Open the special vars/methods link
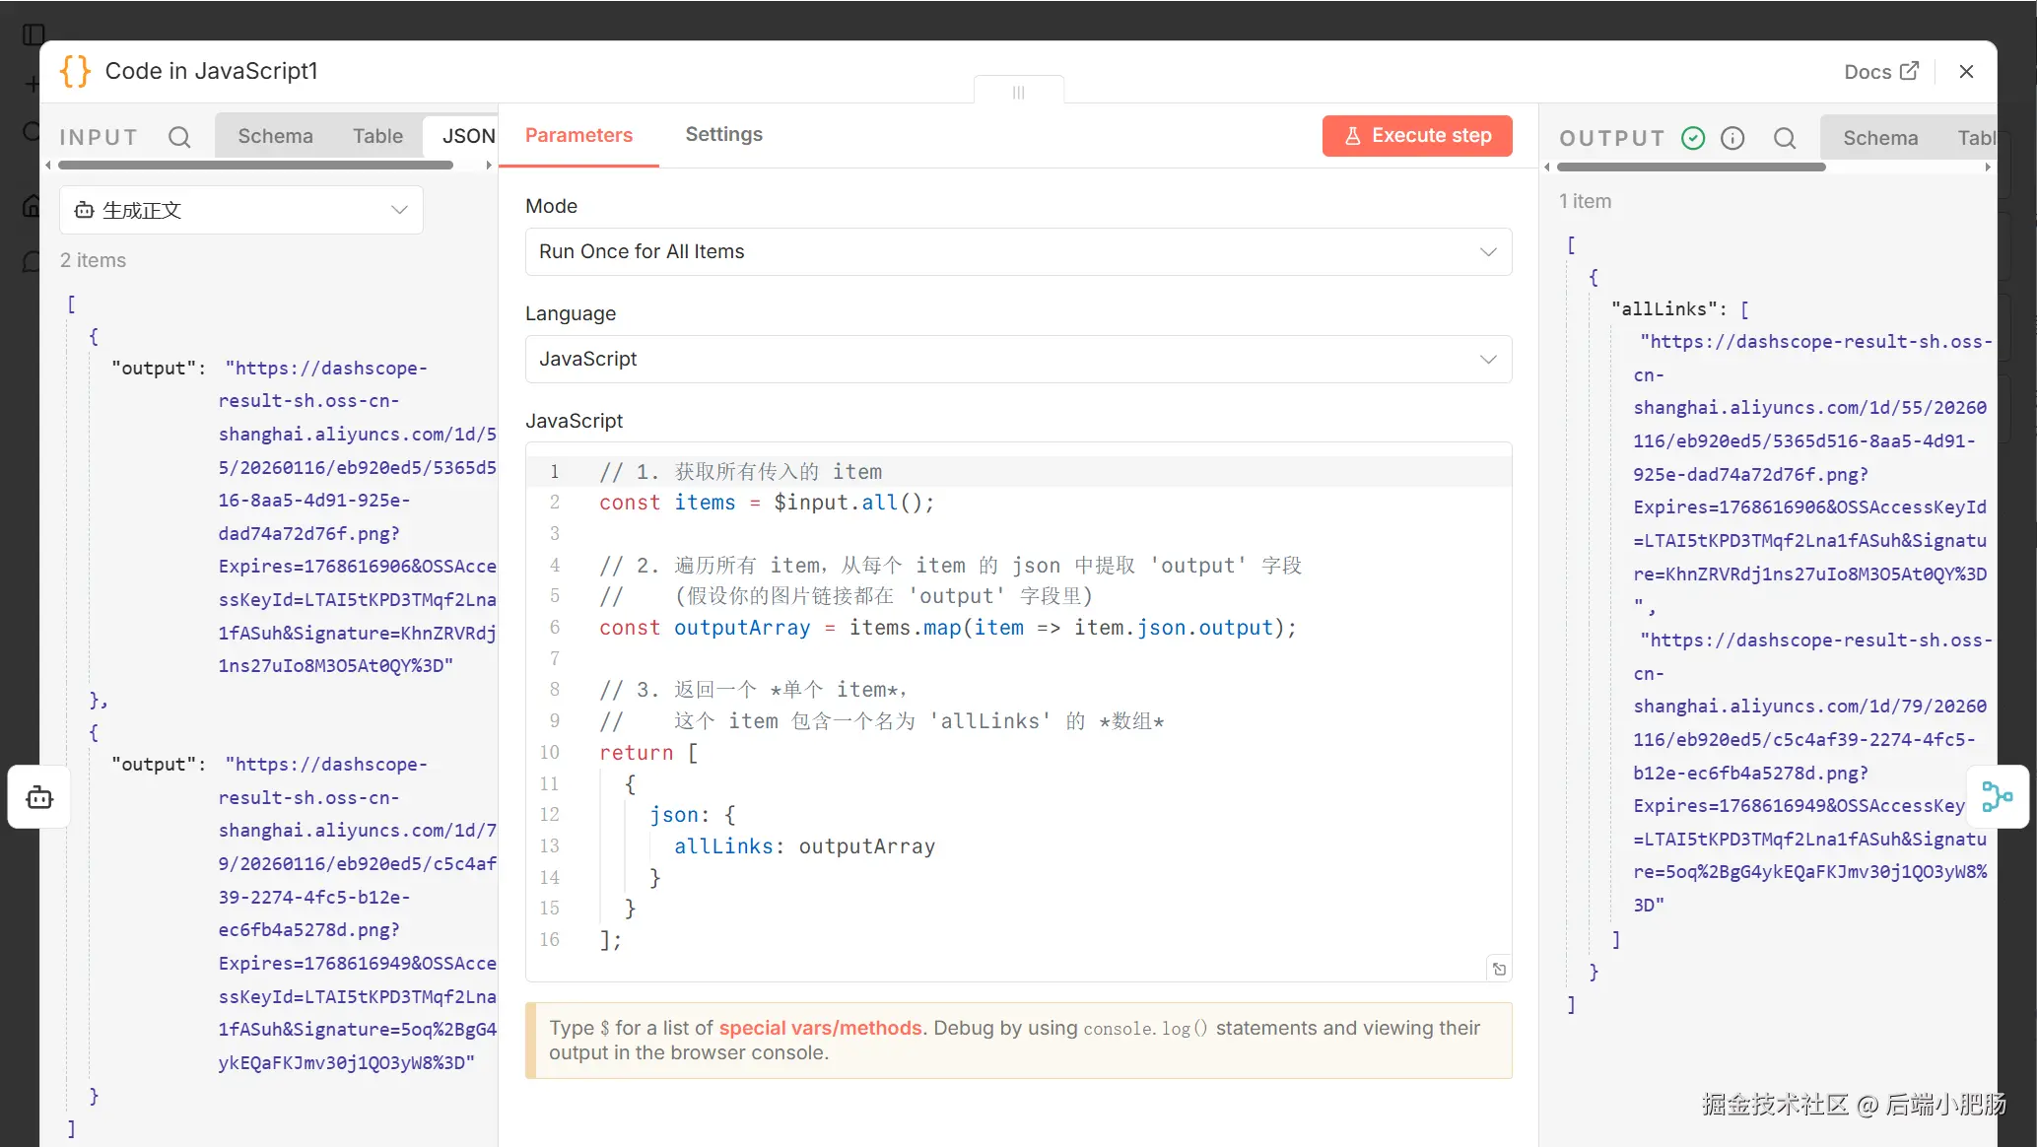This screenshot has width=2037, height=1147. pyautogui.click(x=820, y=1028)
